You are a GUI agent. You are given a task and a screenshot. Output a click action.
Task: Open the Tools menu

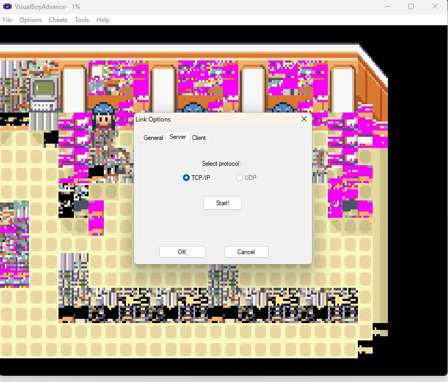pyautogui.click(x=82, y=19)
